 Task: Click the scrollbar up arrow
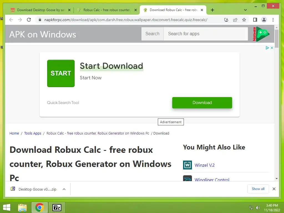coord(277,27)
